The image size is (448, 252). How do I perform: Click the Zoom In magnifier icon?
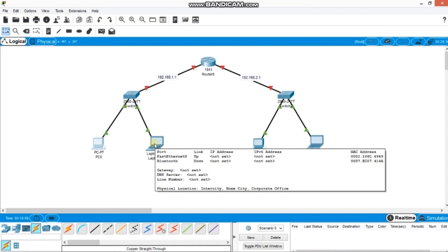tap(121, 20)
